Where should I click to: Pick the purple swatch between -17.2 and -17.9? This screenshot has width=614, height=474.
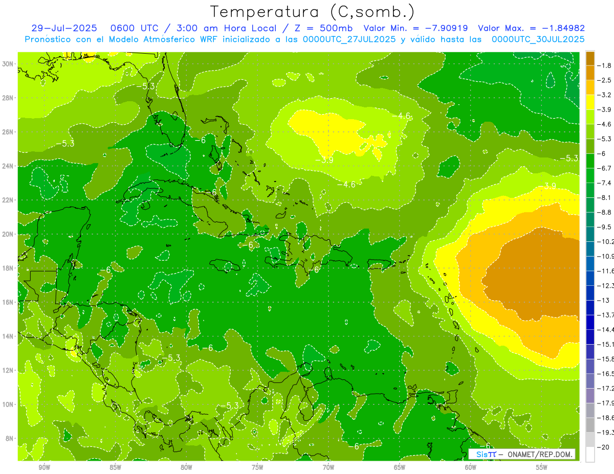[590, 395]
